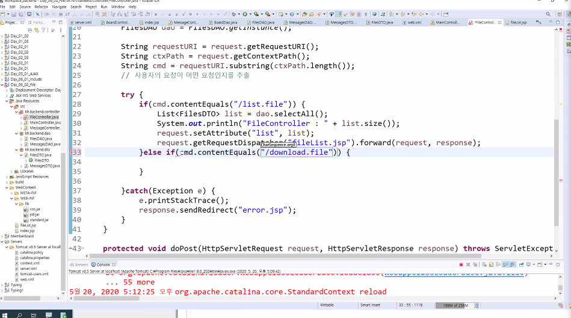This screenshot has width=571, height=318.
Task: Click the filter funnel icon in Project Explorer
Action: pos(43,30)
